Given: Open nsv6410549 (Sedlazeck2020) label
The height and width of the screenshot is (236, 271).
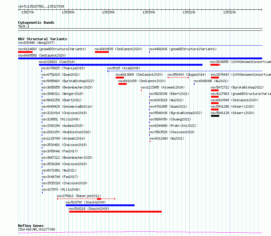Looking at the screenshot, I should tap(234, 100).
